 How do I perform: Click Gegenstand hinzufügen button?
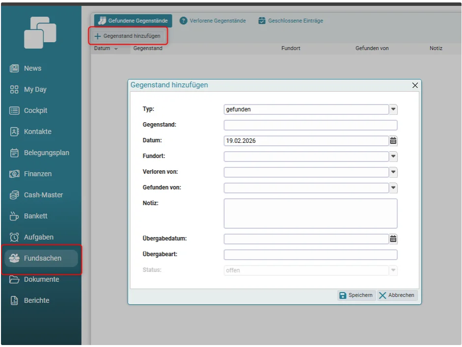click(128, 36)
